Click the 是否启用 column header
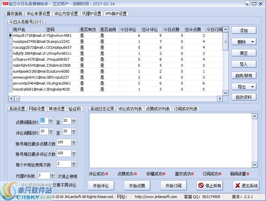The width and height of the screenshot is (266, 201). [x=109, y=30]
